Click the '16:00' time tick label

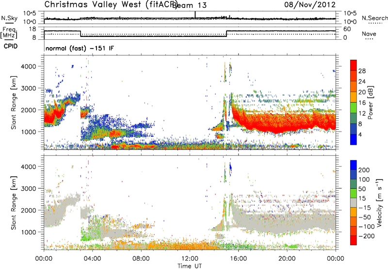pos(238,259)
